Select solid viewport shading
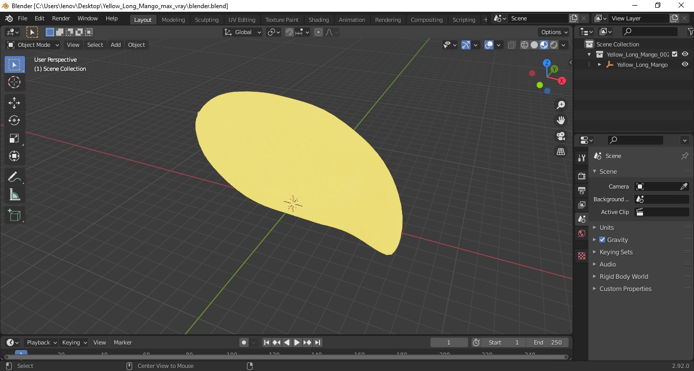 coord(534,45)
